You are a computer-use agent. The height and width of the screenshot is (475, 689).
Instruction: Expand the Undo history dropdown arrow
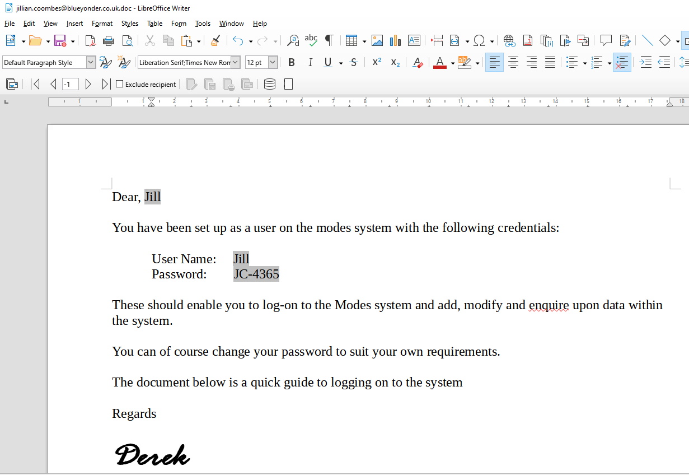pos(250,41)
